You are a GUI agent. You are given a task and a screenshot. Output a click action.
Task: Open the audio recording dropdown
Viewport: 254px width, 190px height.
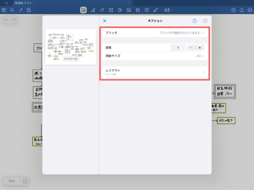168,10
